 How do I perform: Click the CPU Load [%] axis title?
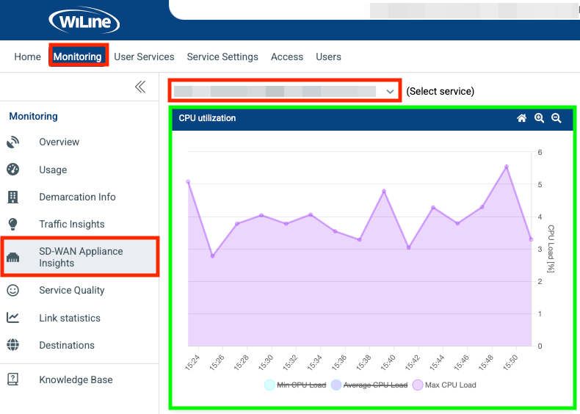[551, 248]
